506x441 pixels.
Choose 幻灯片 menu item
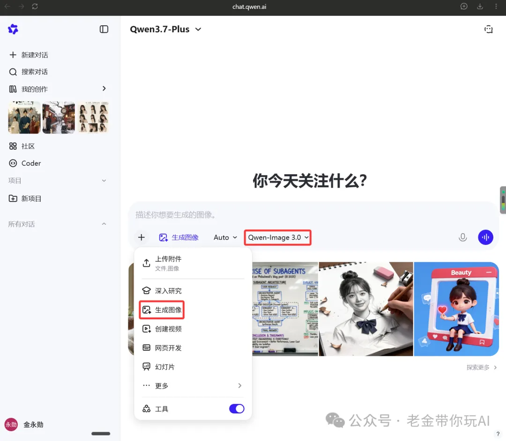(x=193, y=367)
